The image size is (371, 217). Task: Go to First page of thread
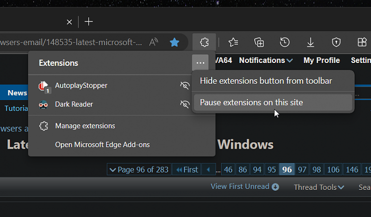187,169
